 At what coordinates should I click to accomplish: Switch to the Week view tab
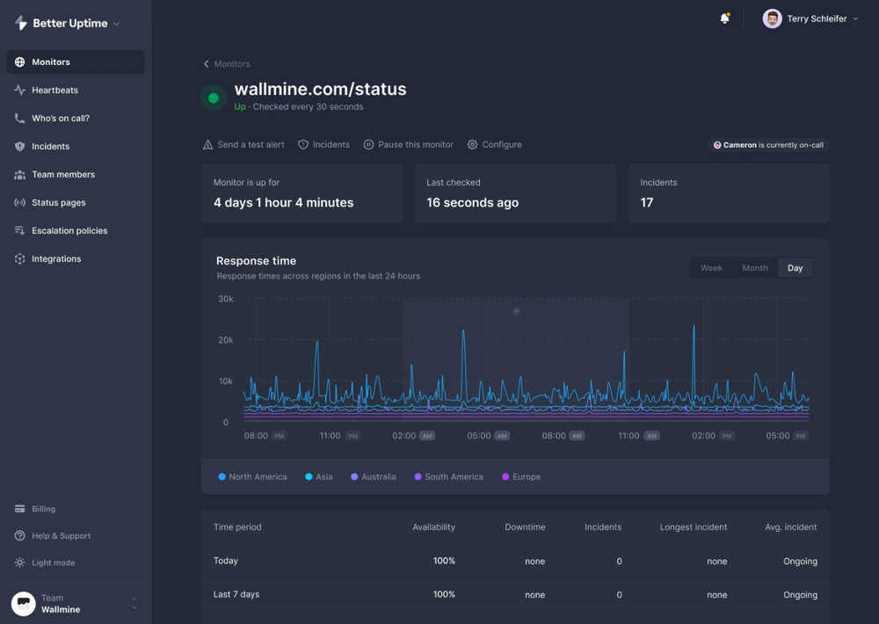[711, 267]
